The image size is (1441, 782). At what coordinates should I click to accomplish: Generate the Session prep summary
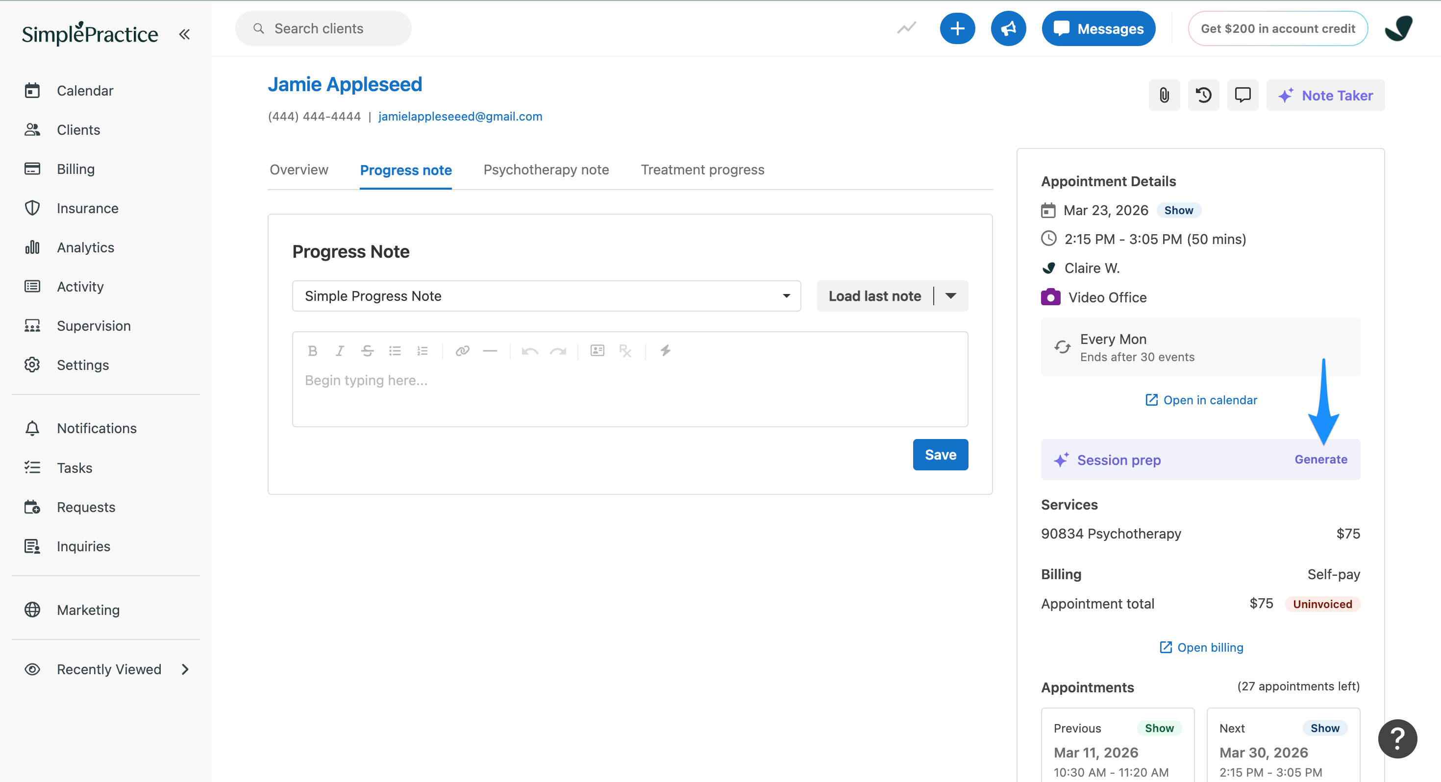[x=1321, y=459]
